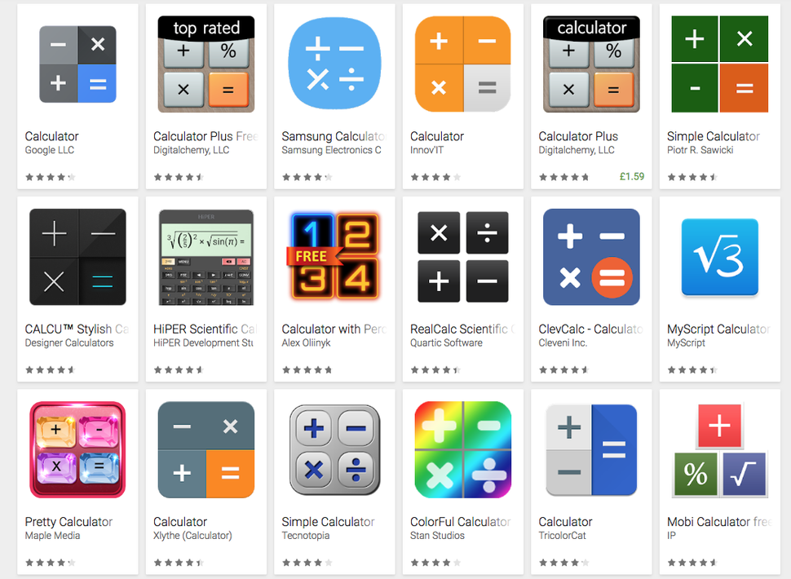Click the HiPER Scientific Calculator icon
The image size is (791, 579).
(x=205, y=257)
